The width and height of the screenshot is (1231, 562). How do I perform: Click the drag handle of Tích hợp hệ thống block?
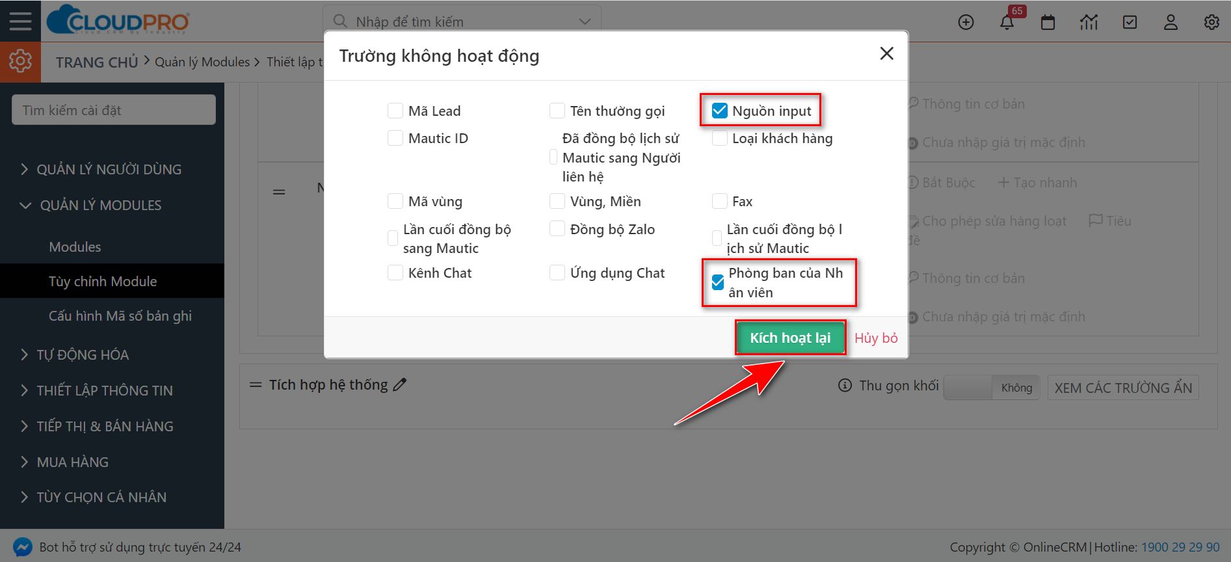coord(256,384)
